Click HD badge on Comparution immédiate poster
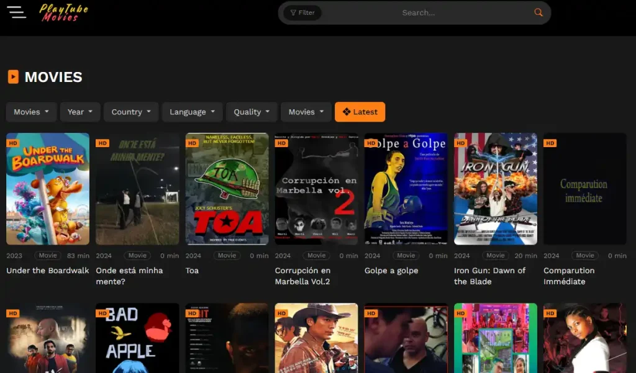Image resolution: width=636 pixels, height=373 pixels. [550, 143]
